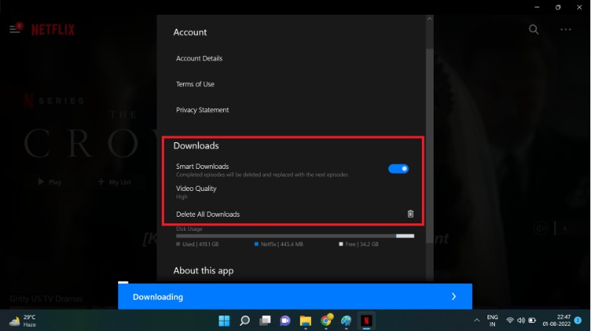Open the Teams Chat taskbar icon
Viewport: 591px width, 331px height.
coord(285,321)
